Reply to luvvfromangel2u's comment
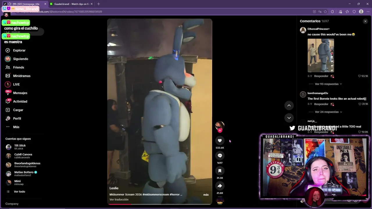Screen dimensions: 372x209 pyautogui.click(x=321, y=104)
